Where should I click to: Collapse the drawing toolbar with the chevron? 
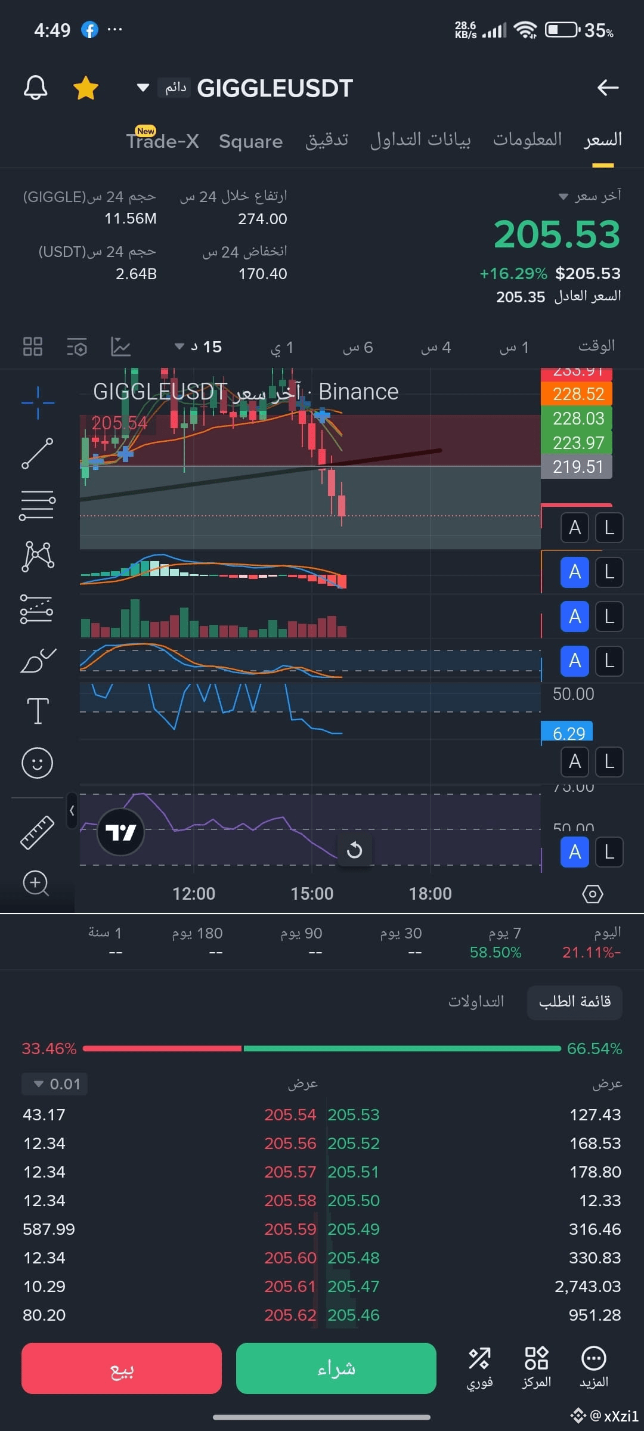click(72, 810)
